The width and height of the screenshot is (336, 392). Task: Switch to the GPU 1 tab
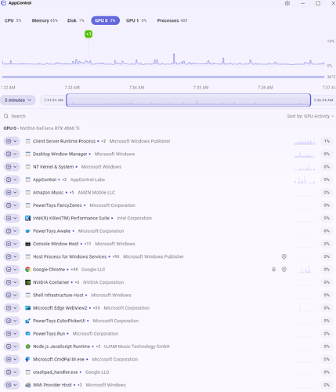click(x=136, y=20)
